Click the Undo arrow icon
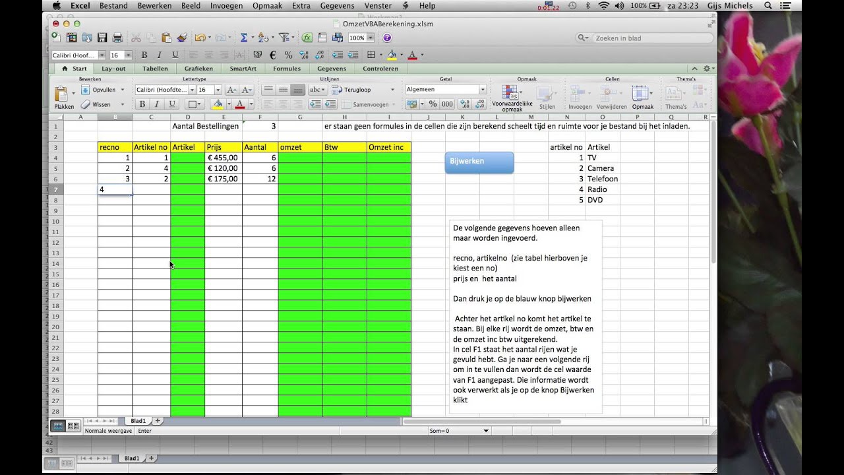This screenshot has height=475, width=844. point(199,38)
